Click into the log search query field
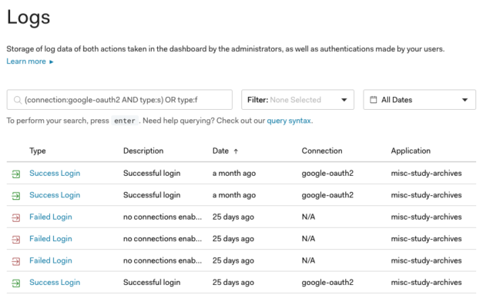This screenshot has height=295, width=493. 119,100
